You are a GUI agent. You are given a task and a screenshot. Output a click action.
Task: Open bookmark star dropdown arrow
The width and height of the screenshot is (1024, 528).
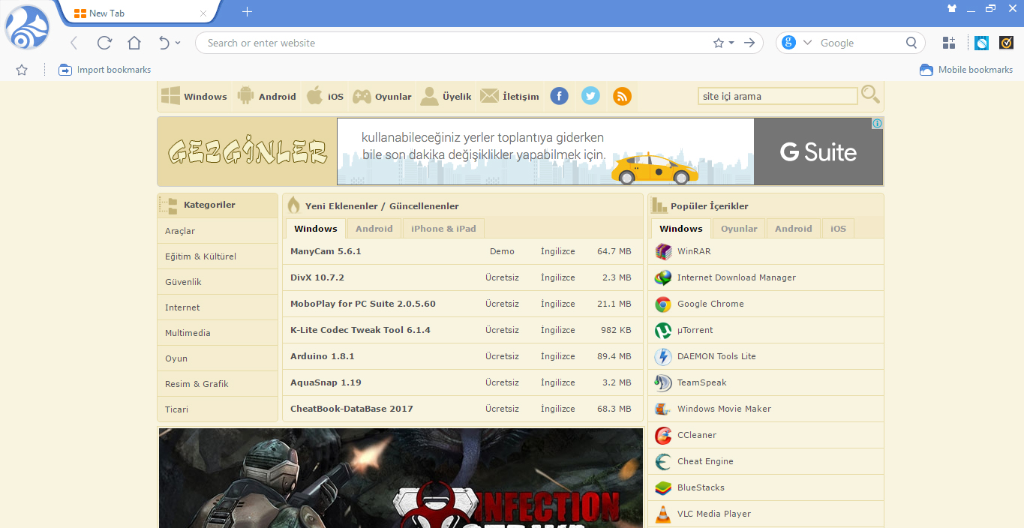pyautogui.click(x=731, y=43)
